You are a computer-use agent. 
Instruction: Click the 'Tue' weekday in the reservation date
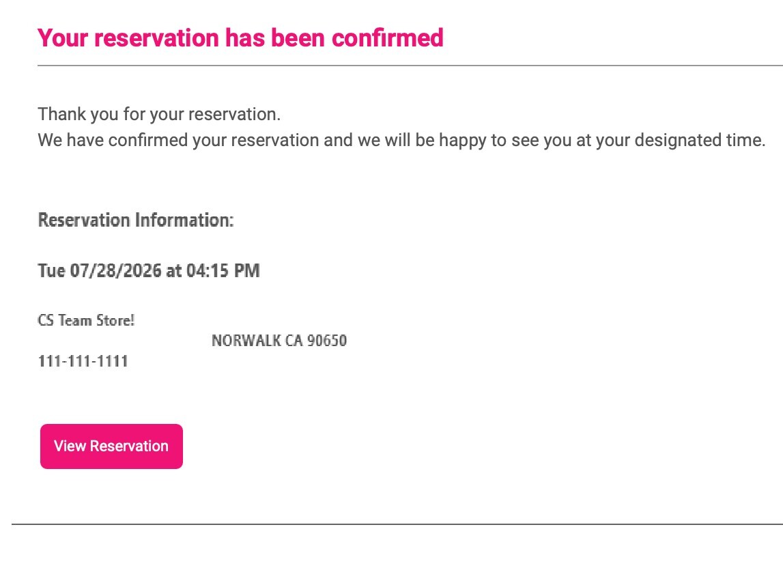click(x=51, y=270)
